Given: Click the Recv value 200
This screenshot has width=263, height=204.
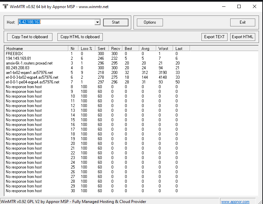Looking at the screenshot, I should (x=114, y=73).
